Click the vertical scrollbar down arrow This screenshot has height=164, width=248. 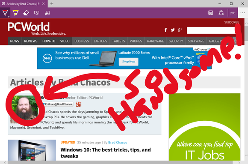[246, 155]
